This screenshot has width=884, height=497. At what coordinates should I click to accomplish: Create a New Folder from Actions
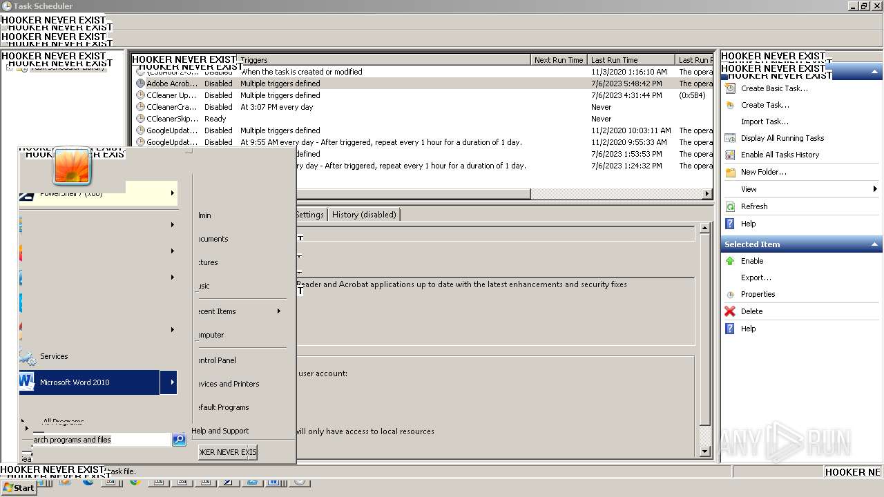click(764, 172)
